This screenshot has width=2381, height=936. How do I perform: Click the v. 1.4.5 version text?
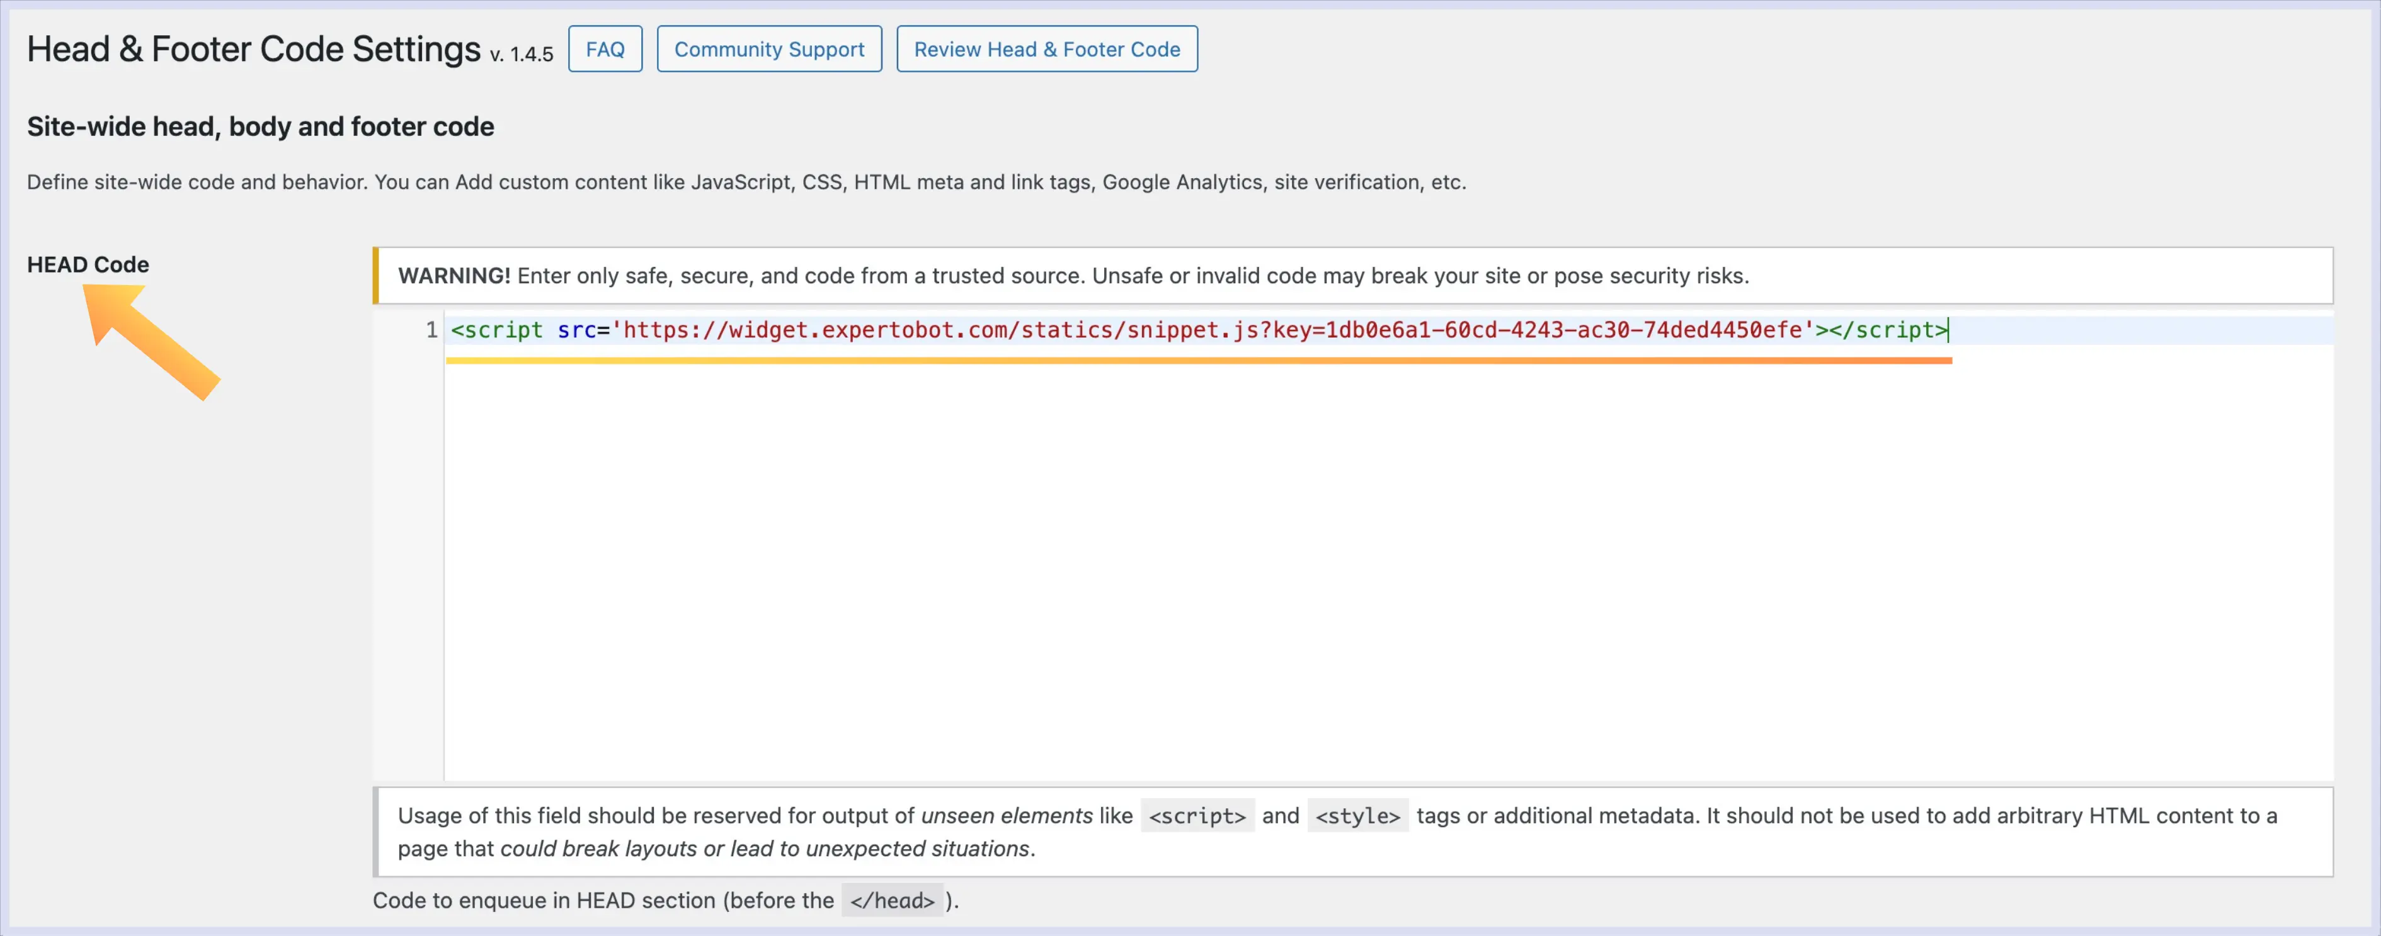click(522, 55)
